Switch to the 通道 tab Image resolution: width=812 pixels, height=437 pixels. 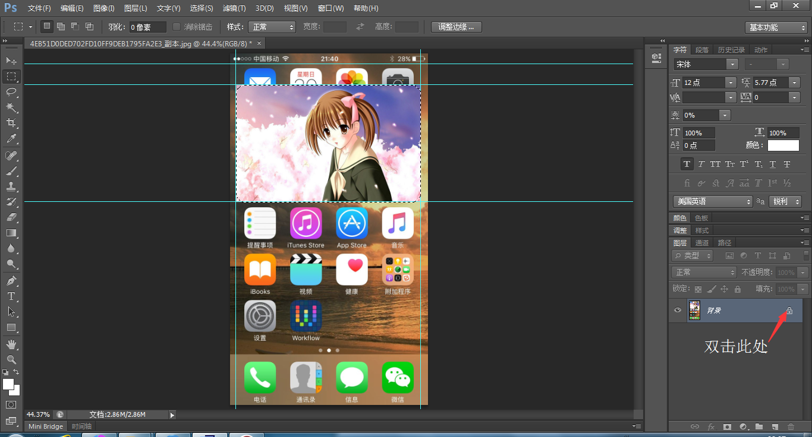pyautogui.click(x=702, y=243)
